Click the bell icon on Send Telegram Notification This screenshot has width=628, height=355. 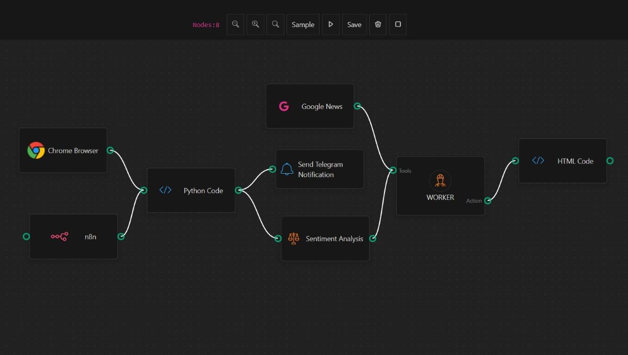287,169
